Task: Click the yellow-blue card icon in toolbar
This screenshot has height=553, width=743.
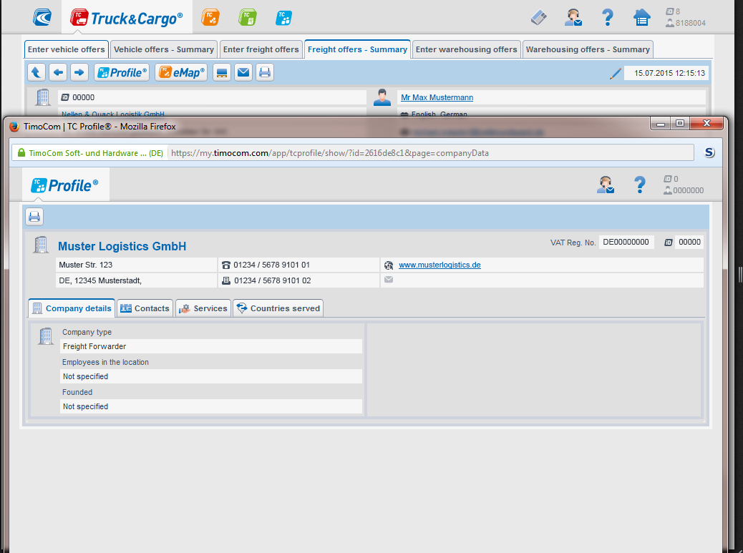Action: point(221,72)
